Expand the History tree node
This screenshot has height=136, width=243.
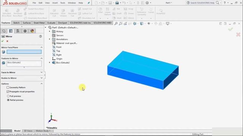pos(50,31)
